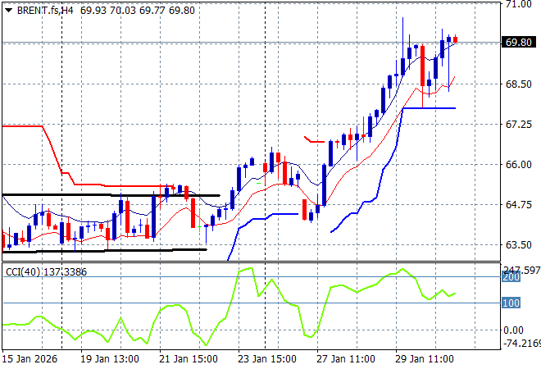The image size is (541, 369).
Task: Select the 15 Jan 2026 date label
Action: point(30,359)
